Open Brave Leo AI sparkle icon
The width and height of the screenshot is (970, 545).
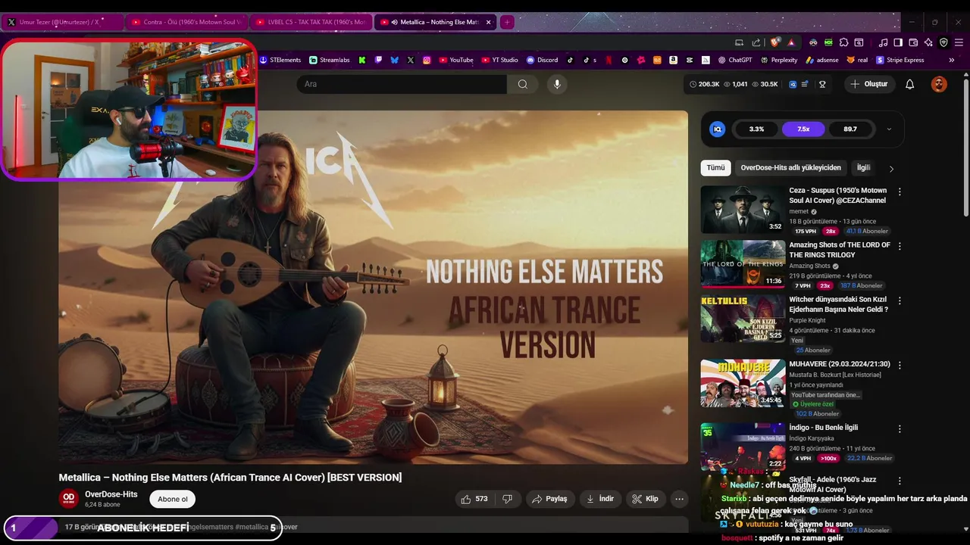click(x=928, y=42)
